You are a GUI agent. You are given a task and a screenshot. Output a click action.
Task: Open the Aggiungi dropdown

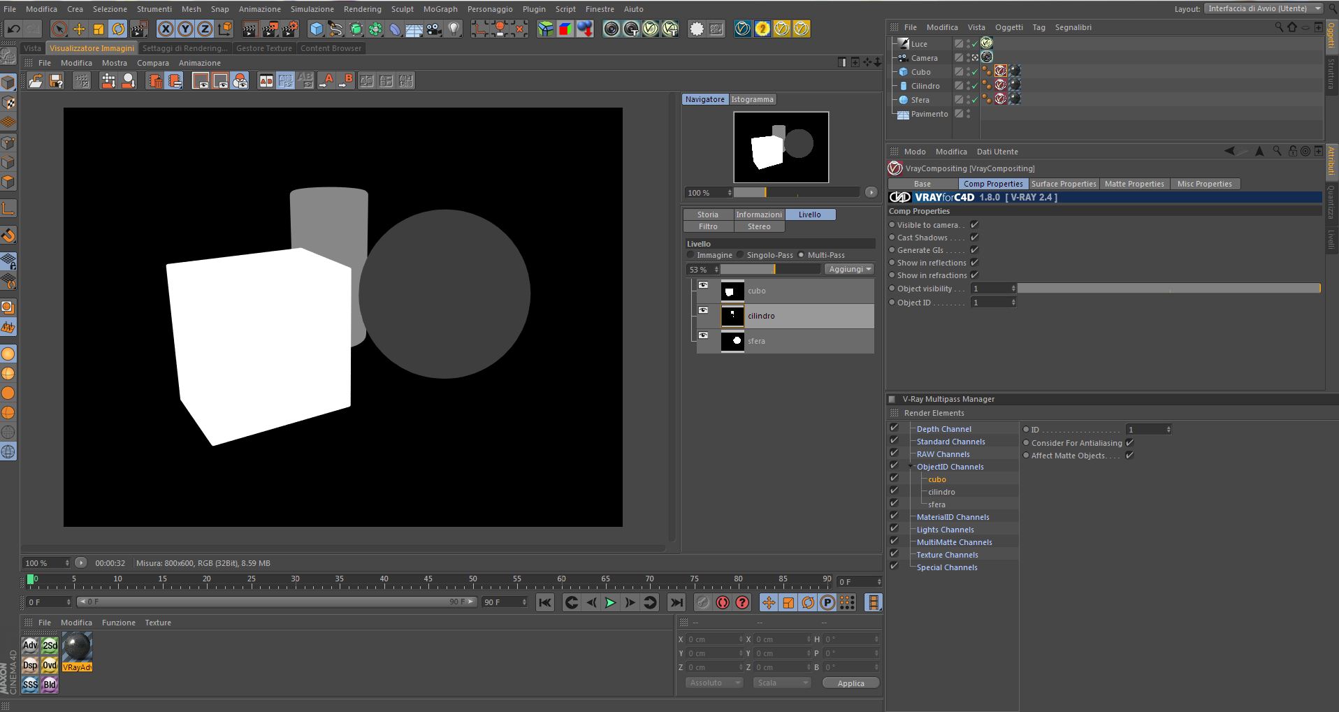coord(850,269)
